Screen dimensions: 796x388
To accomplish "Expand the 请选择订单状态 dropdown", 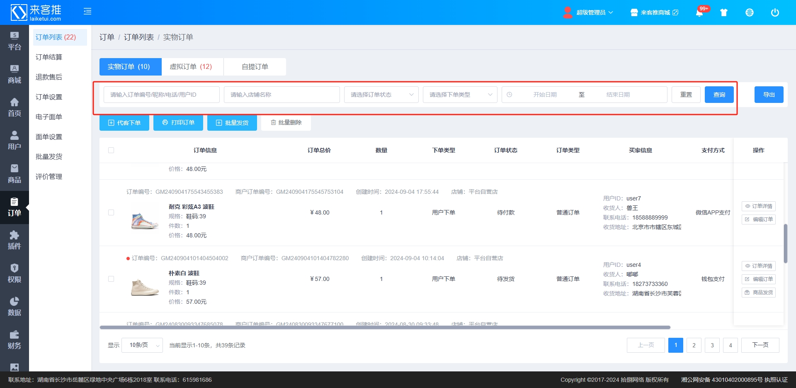I will [x=381, y=95].
